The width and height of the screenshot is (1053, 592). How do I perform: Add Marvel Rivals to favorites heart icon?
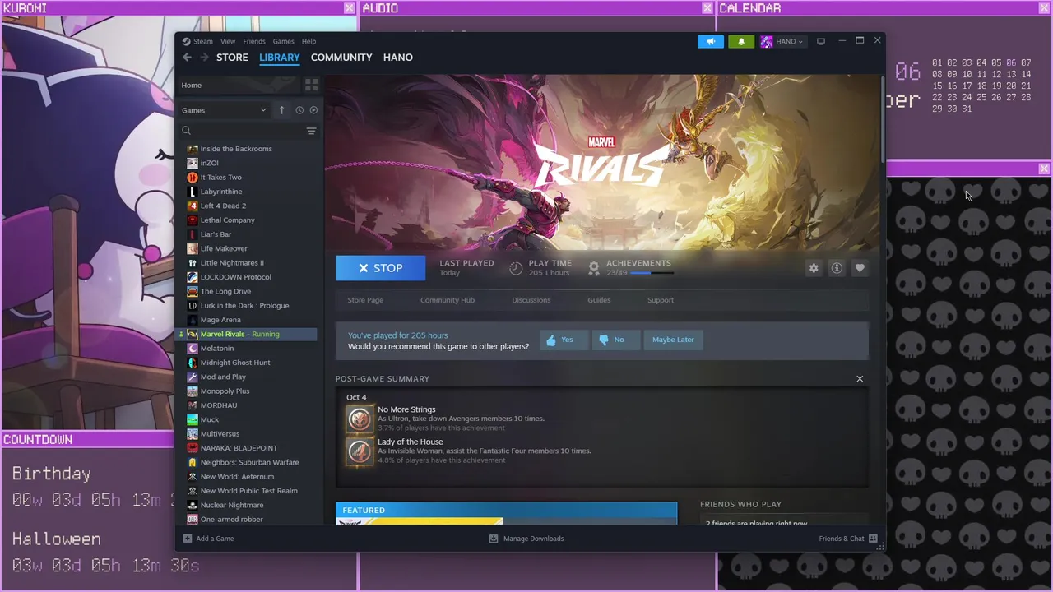860,268
